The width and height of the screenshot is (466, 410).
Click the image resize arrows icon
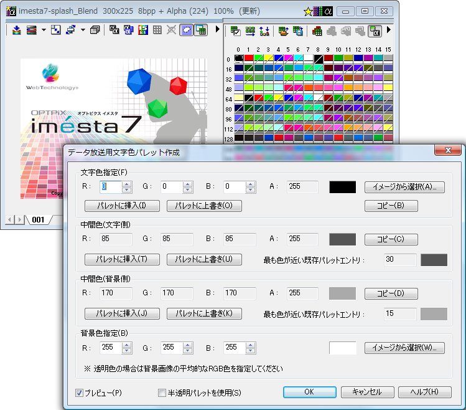coord(55,30)
